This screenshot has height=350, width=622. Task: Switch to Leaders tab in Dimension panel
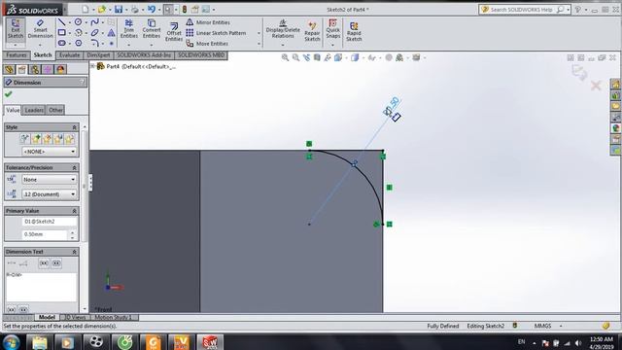[x=34, y=110]
